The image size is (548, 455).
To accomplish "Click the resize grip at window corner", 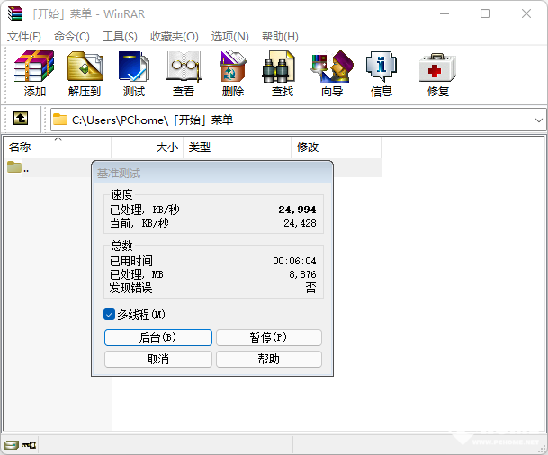I will (x=543, y=450).
